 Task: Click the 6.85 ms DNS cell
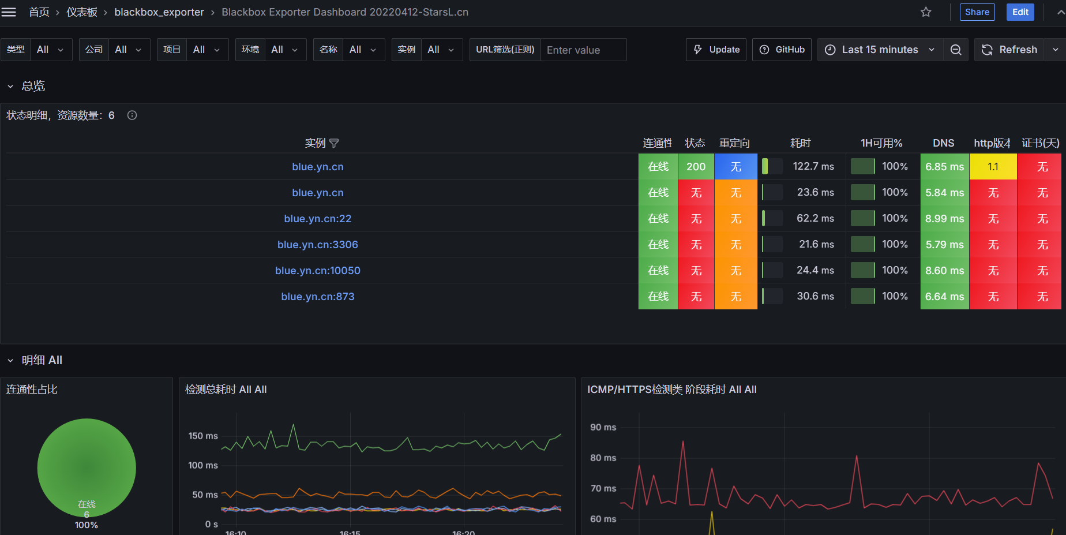coord(945,166)
